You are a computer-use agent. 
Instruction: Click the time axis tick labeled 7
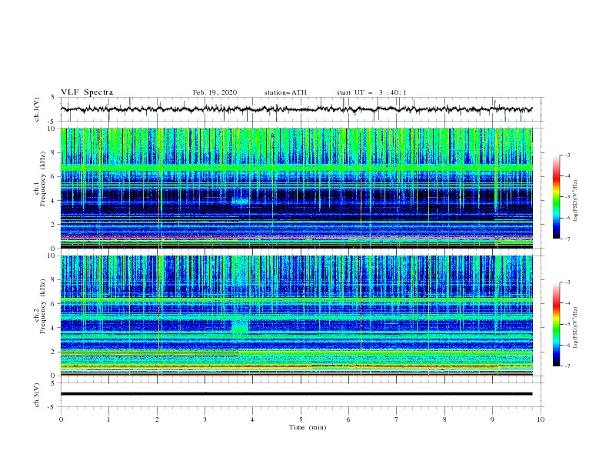point(397,419)
